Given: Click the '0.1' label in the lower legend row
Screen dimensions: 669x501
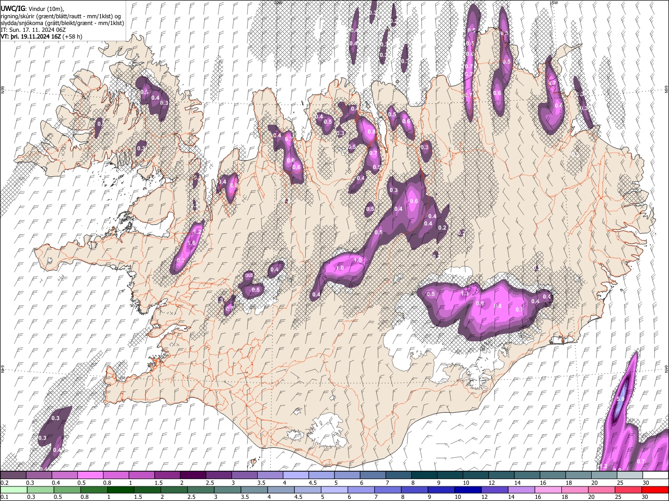Looking at the screenshot, I should pyautogui.click(x=4, y=498).
